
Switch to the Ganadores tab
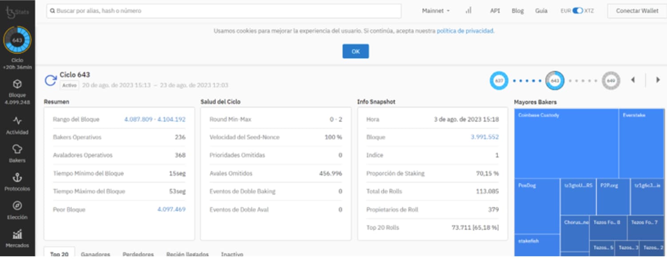point(95,254)
